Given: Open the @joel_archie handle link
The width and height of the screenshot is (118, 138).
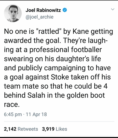Looking at the screenshot, I should (x=39, y=17).
